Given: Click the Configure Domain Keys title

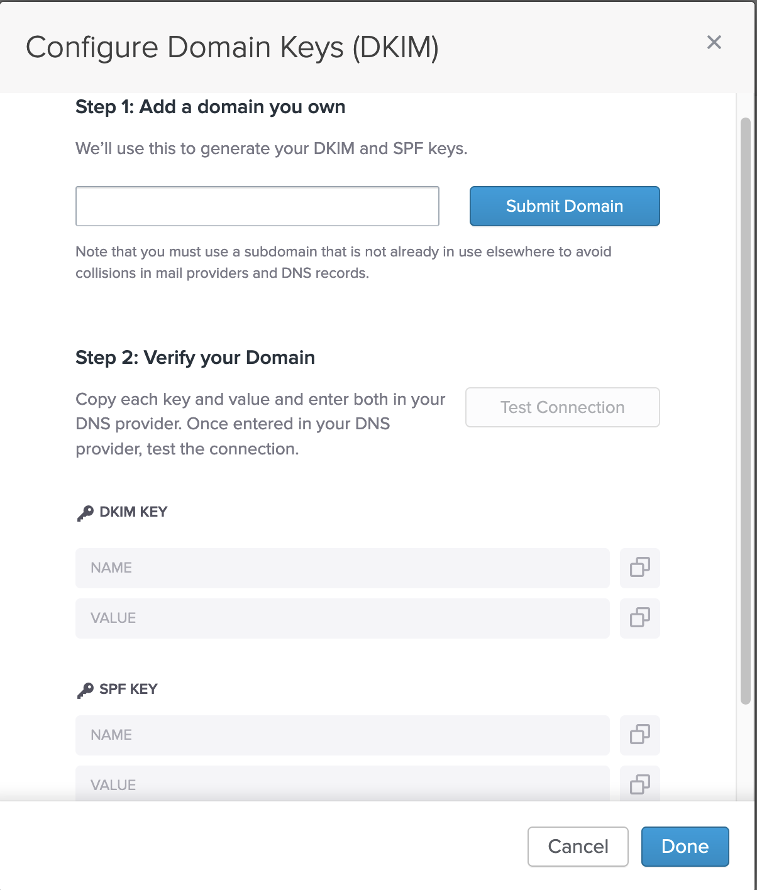Looking at the screenshot, I should [x=233, y=47].
